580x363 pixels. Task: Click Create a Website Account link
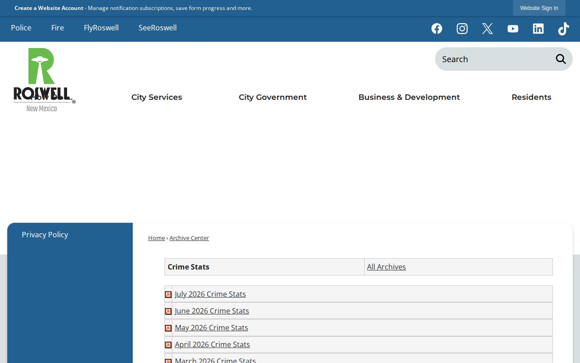tap(49, 8)
